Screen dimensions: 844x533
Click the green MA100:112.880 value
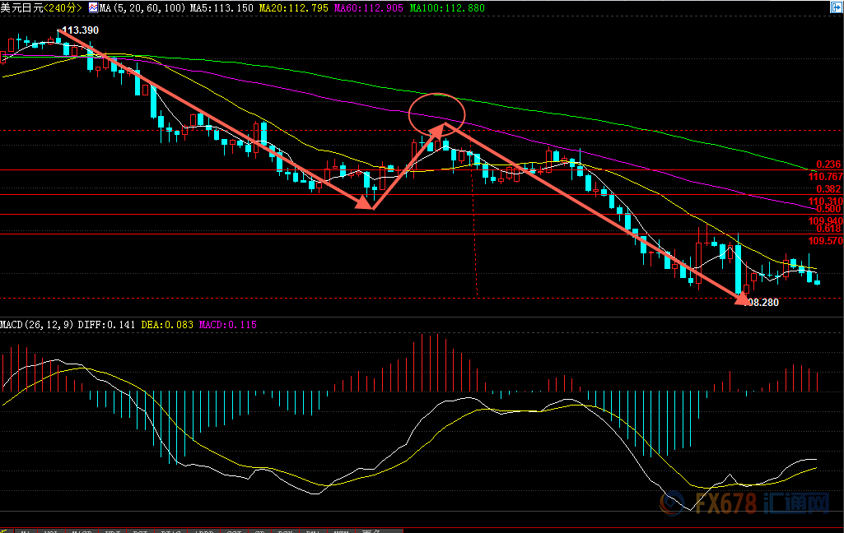point(447,8)
